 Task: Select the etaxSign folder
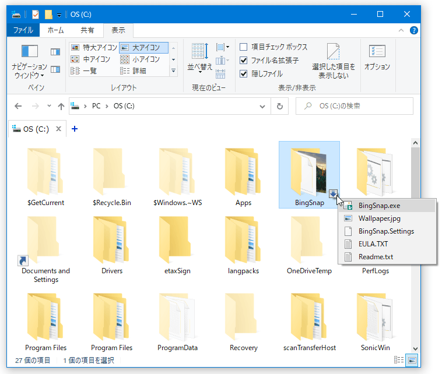point(178,245)
